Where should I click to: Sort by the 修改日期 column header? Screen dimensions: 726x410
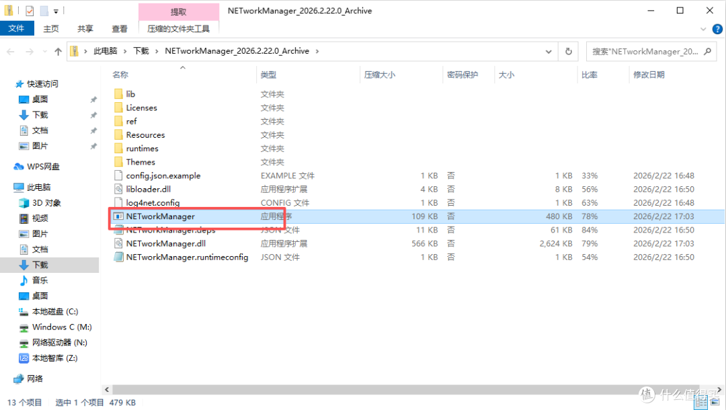(649, 75)
